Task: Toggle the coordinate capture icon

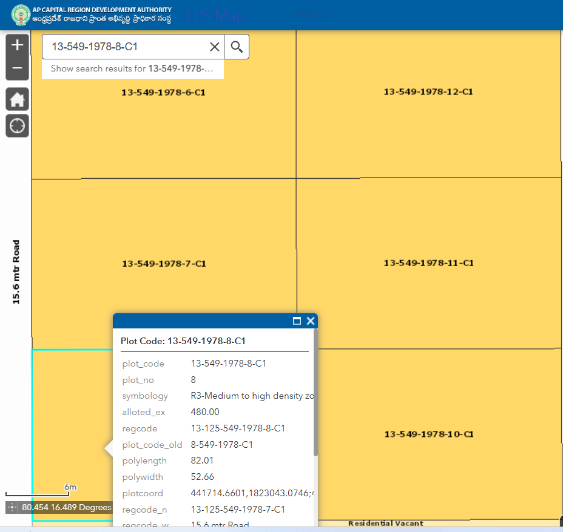Action: click(12, 508)
